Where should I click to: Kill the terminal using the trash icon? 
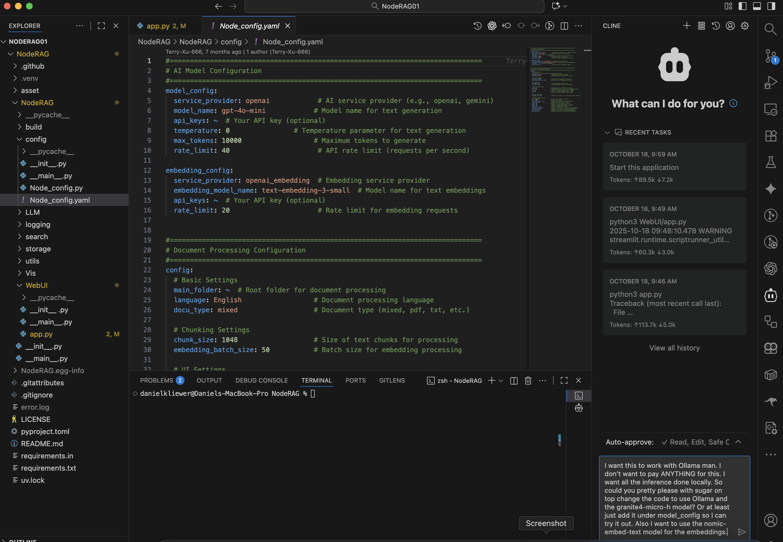(528, 380)
